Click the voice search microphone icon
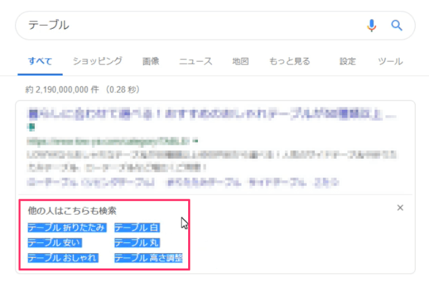Viewport: 429px width, 282px height. tap(371, 26)
